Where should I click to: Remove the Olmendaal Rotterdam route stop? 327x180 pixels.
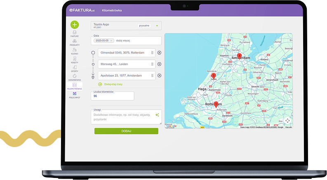click(x=160, y=53)
